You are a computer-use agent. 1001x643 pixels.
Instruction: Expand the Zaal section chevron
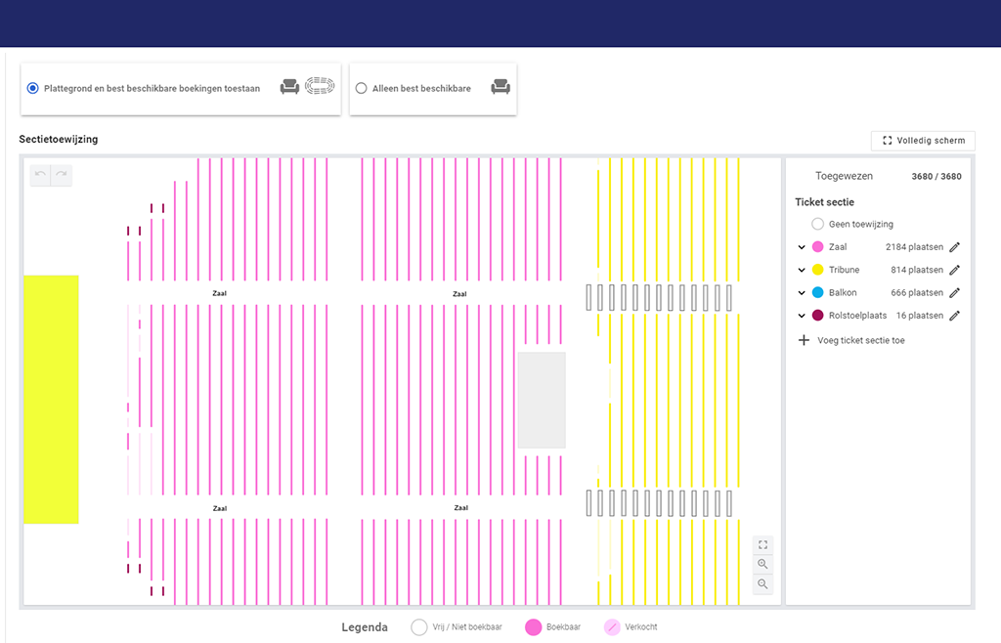tap(802, 247)
